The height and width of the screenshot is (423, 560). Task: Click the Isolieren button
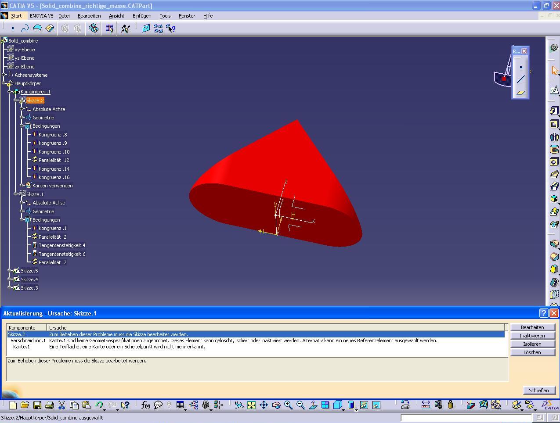[532, 344]
